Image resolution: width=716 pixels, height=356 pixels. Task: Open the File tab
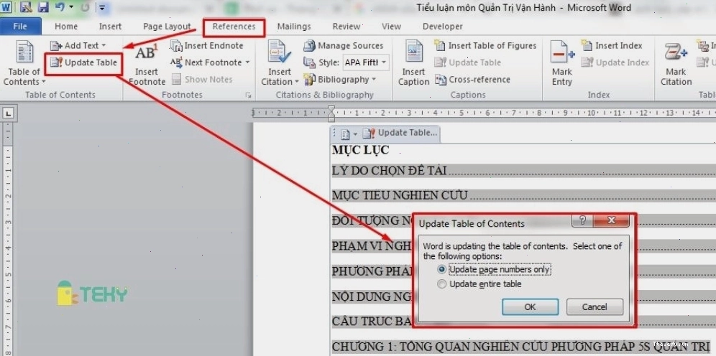pyautogui.click(x=20, y=27)
